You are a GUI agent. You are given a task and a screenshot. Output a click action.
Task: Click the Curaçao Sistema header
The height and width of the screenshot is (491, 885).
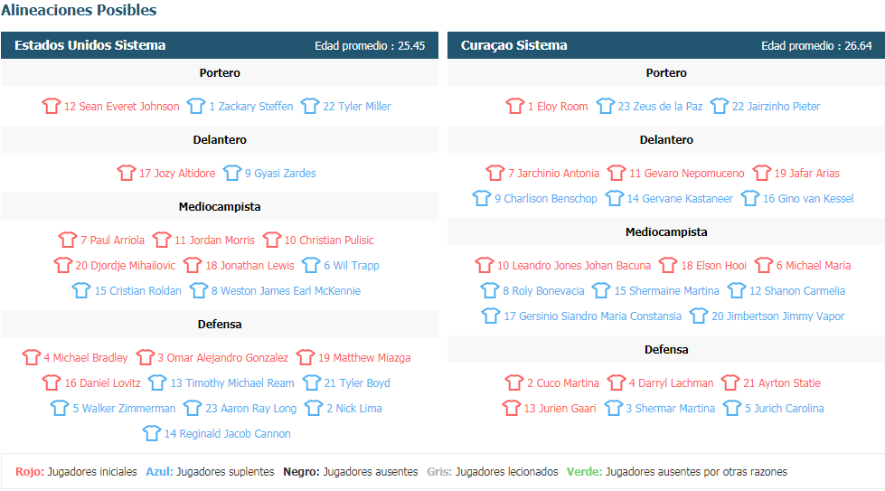coord(513,45)
